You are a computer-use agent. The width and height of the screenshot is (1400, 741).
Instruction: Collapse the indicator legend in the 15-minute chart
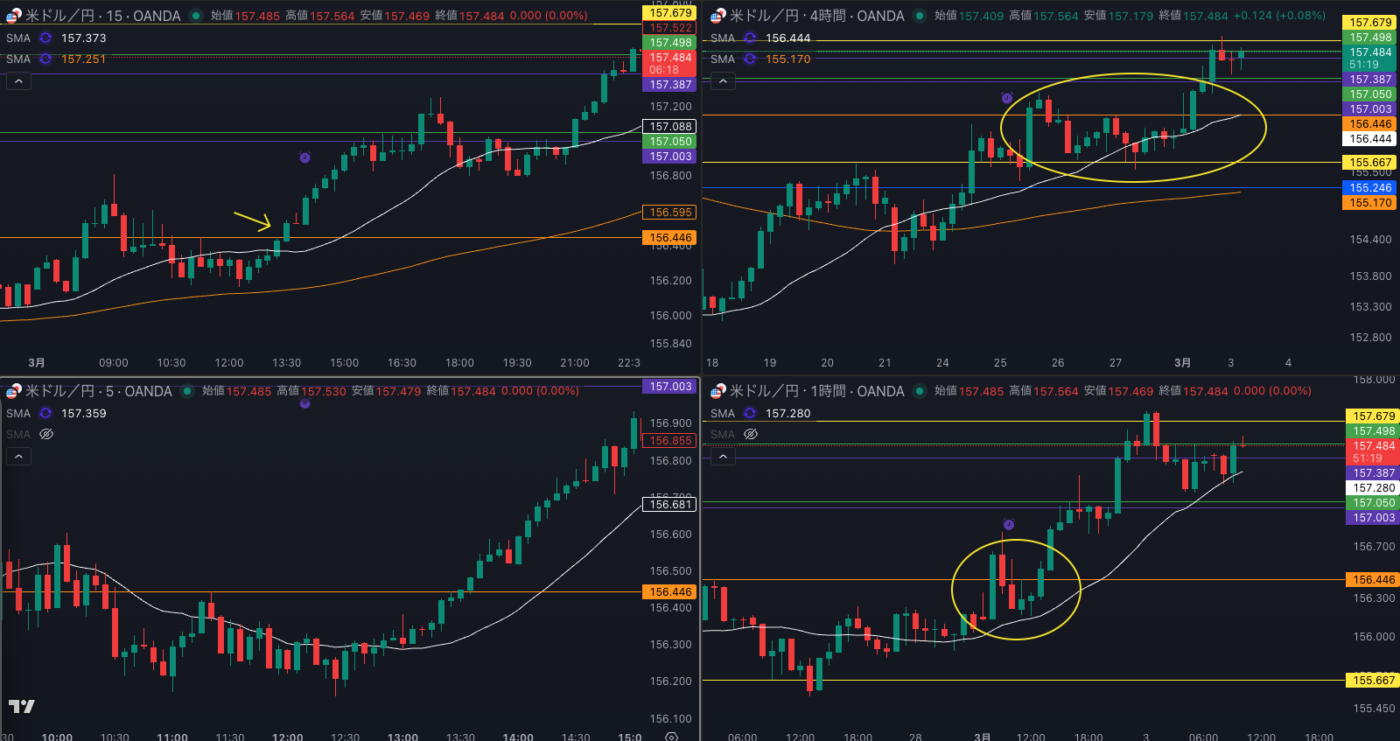point(18,81)
